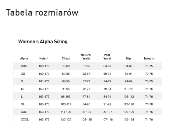The height and width of the screenshot is (129, 169).
Task: Click the Hip column header
Action: click(x=129, y=59)
